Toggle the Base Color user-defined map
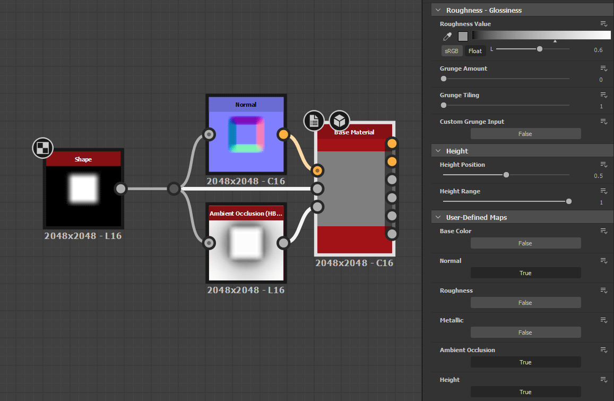This screenshot has width=614, height=401. click(525, 243)
